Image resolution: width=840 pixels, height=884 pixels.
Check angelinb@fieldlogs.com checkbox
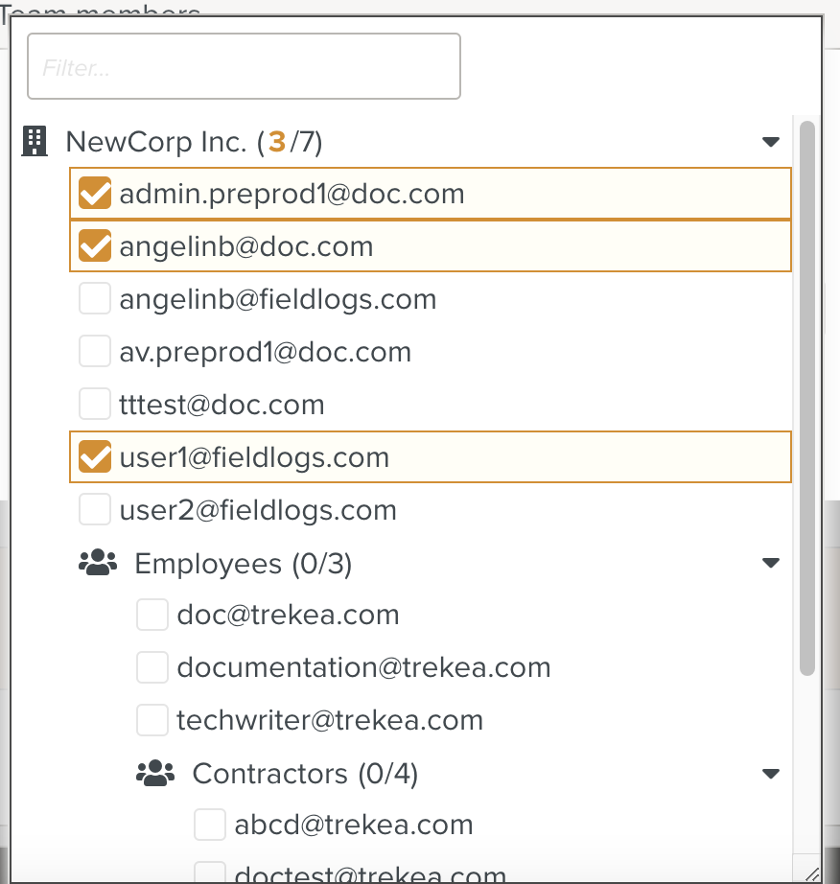pos(95,298)
